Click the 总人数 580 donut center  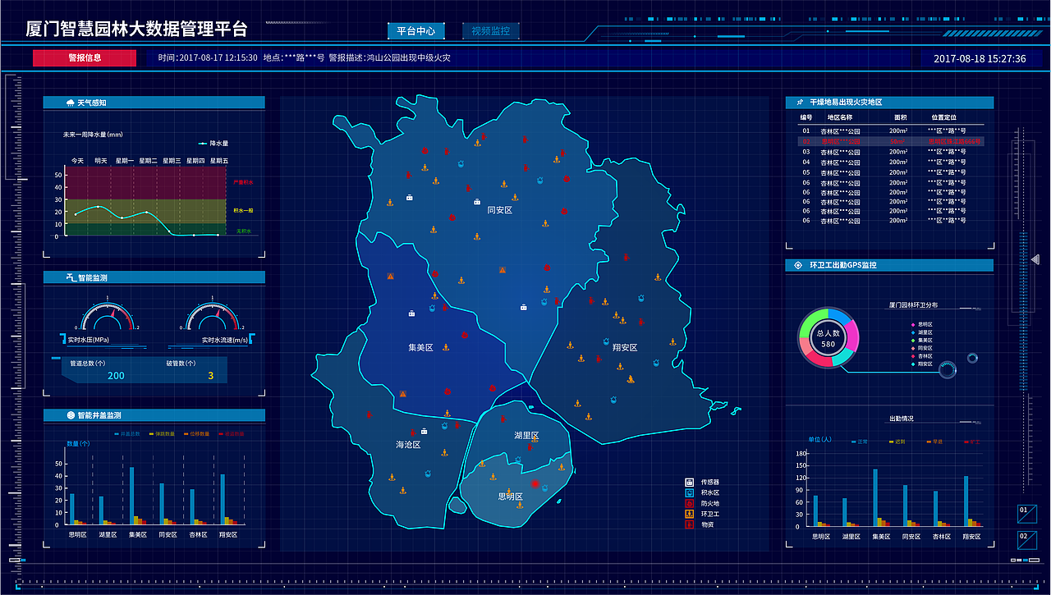(828, 338)
